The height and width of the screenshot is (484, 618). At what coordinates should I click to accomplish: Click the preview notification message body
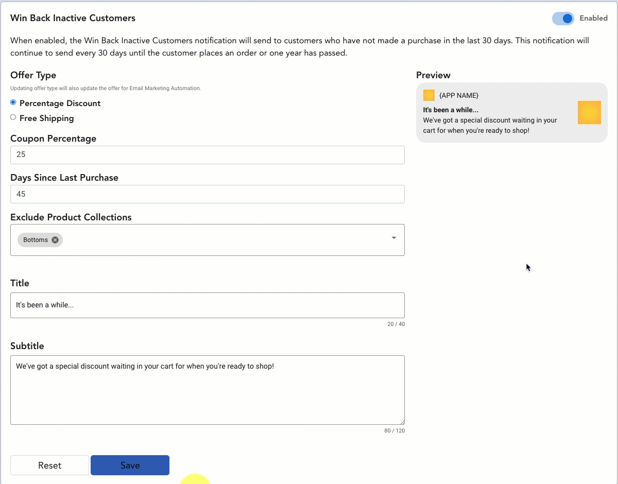tap(490, 125)
